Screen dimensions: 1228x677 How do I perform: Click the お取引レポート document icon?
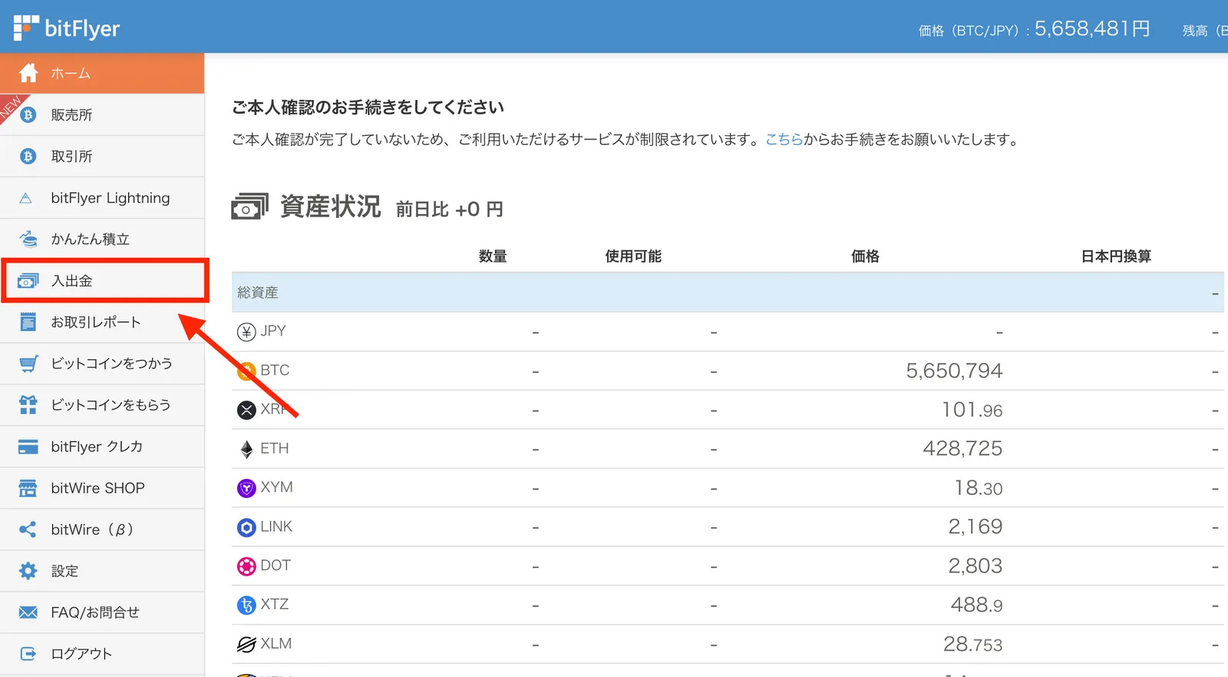click(28, 322)
